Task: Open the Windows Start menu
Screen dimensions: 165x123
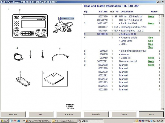Action: tap(5, 121)
